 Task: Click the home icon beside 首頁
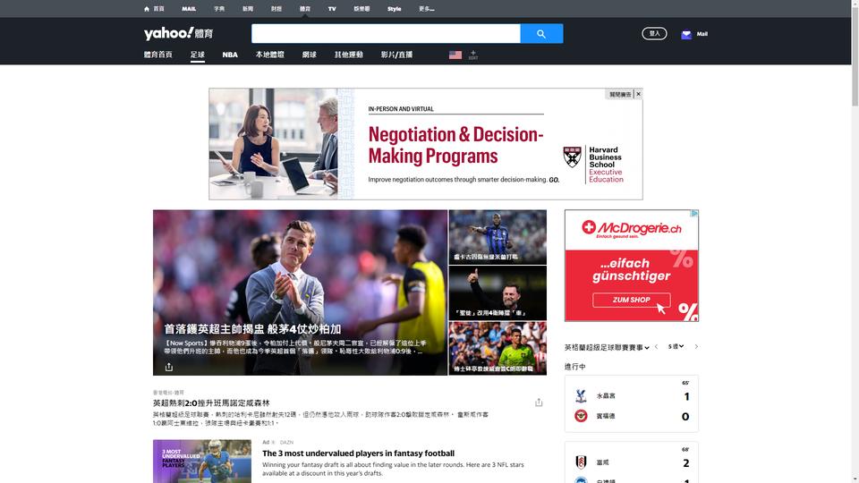click(146, 9)
